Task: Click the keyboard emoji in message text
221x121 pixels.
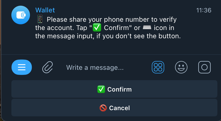Action: pyautogui.click(x=147, y=28)
